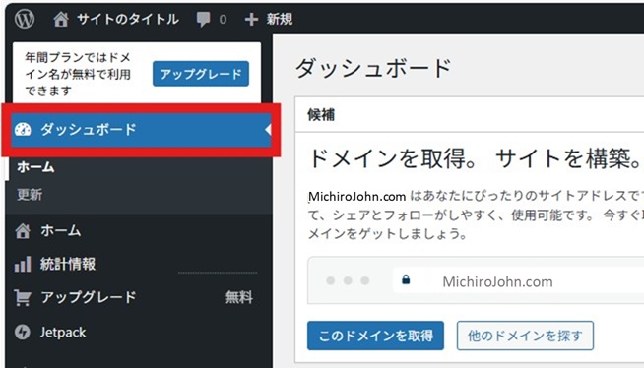Select ダッシュボード in the sidebar

point(141,130)
